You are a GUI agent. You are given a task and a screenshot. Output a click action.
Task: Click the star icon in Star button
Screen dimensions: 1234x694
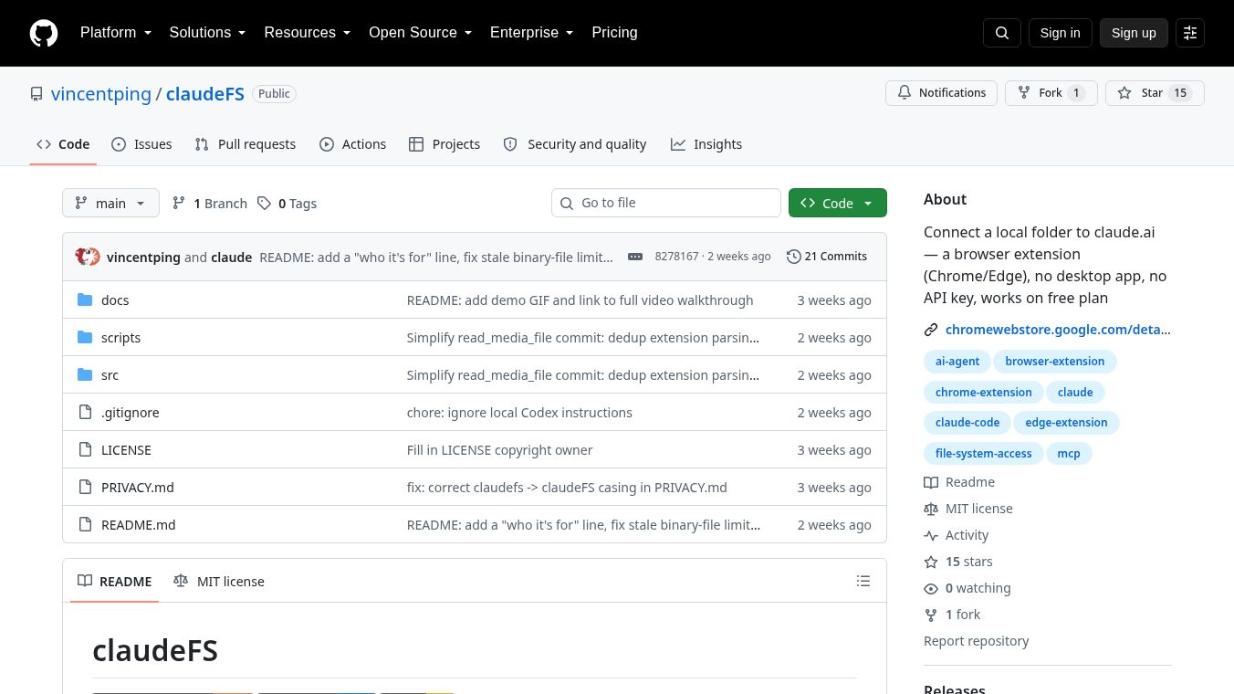pyautogui.click(x=1124, y=93)
